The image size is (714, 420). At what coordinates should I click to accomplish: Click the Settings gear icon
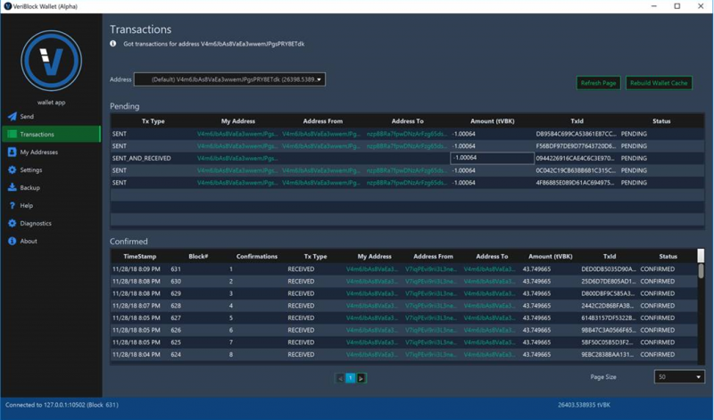[12, 169]
